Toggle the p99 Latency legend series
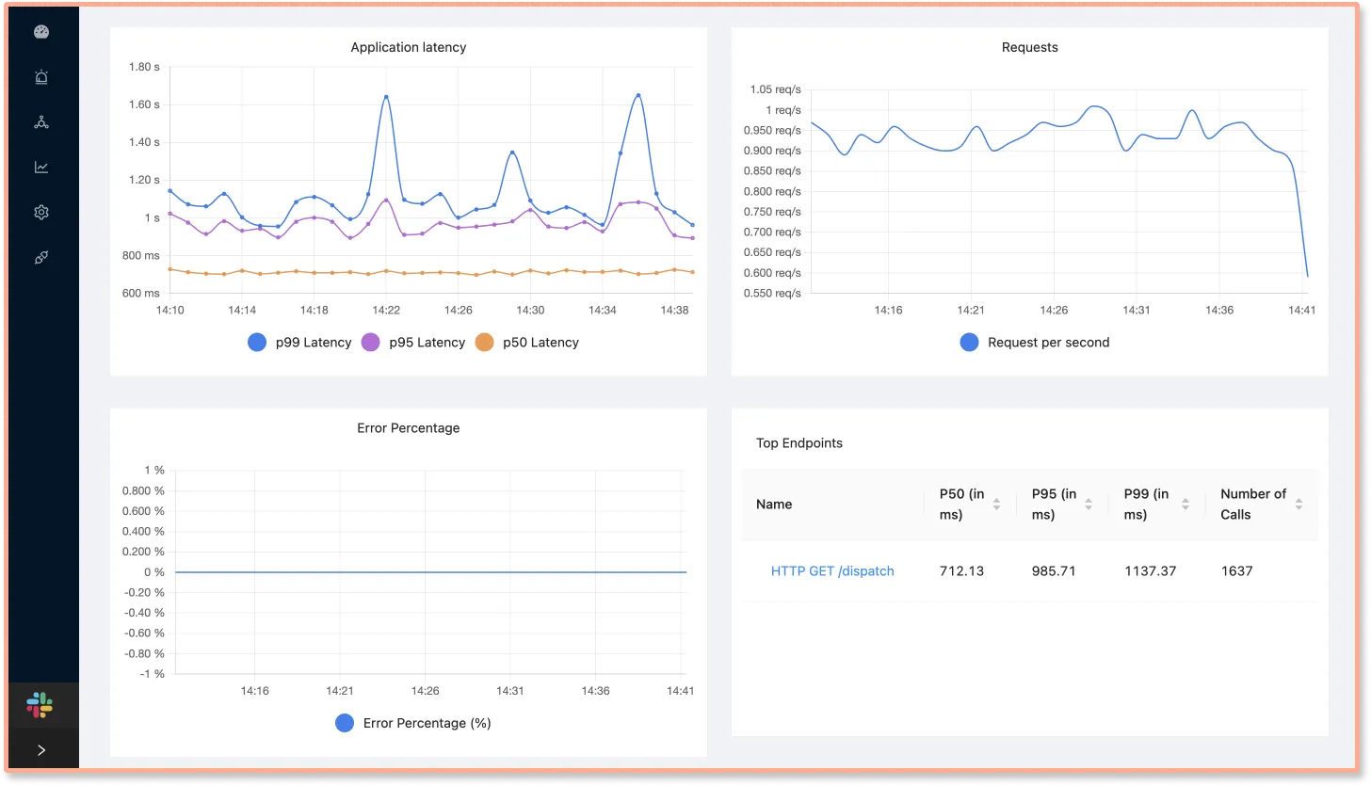Viewport: 1371px width, 786px height. (299, 343)
